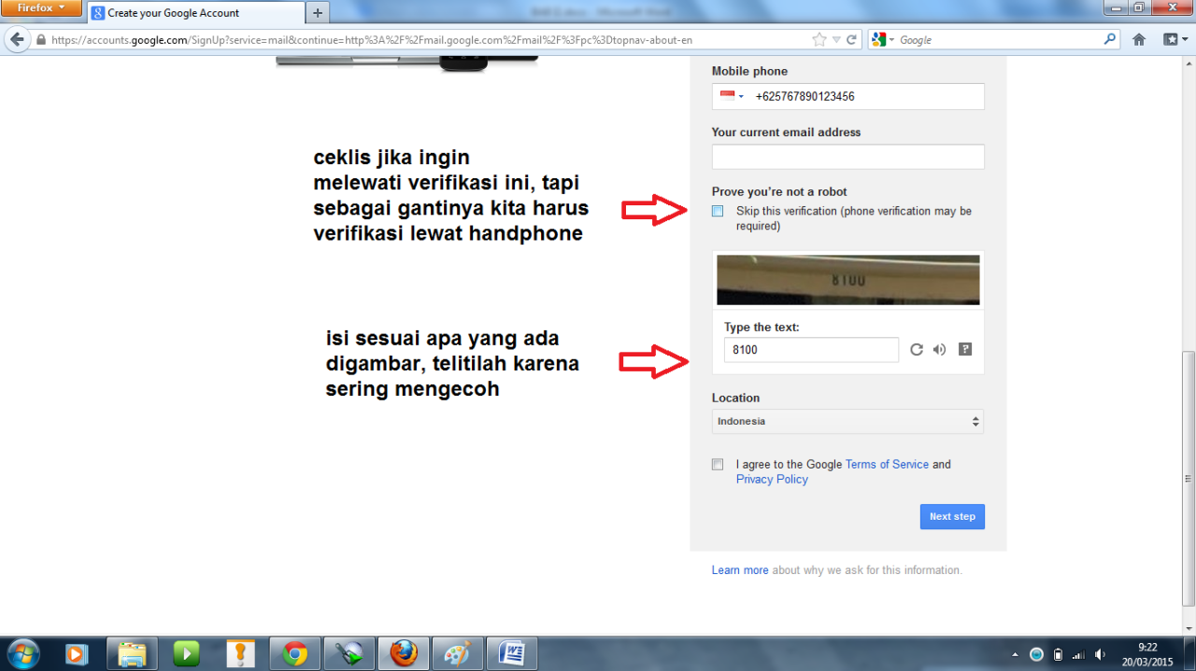Open captcha help question mark
The height and width of the screenshot is (671, 1196).
(965, 350)
